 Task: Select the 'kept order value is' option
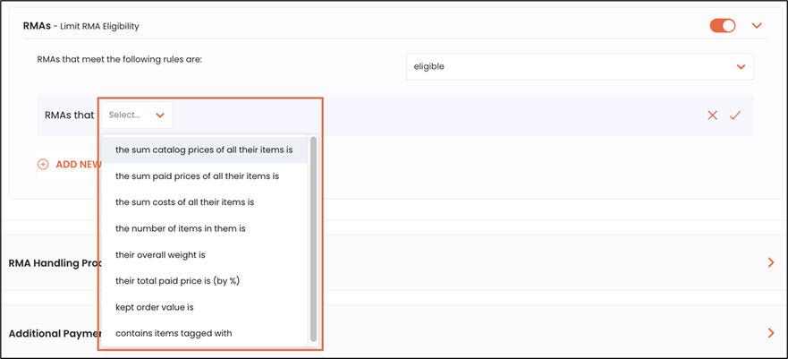coord(154,307)
